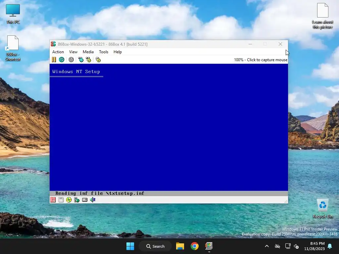Click the CD-ROM disc status icon
This screenshot has height=254, width=339.
pyautogui.click(x=69, y=200)
